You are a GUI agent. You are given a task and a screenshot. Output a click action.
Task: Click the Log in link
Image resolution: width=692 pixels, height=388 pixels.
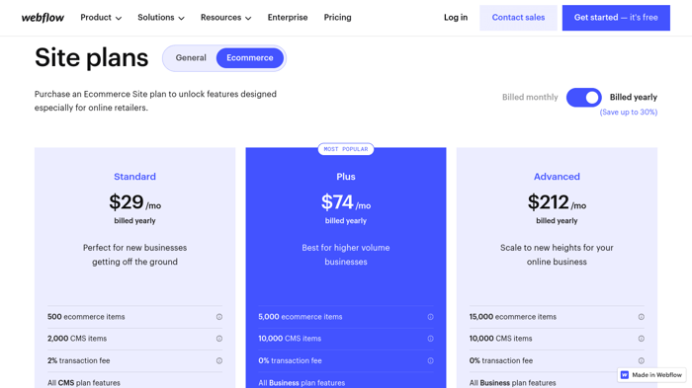(456, 18)
